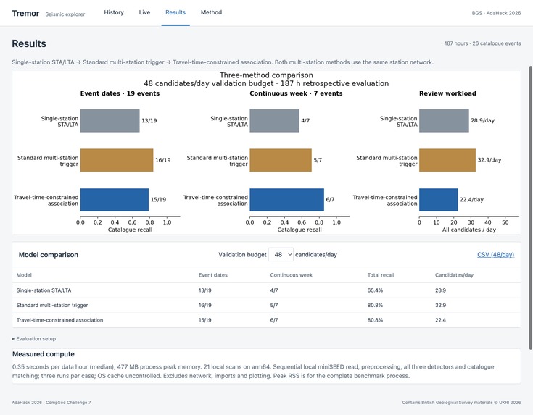This screenshot has height=415, width=533.
Task: Click the 13/19 table cell
Action: 205,290
